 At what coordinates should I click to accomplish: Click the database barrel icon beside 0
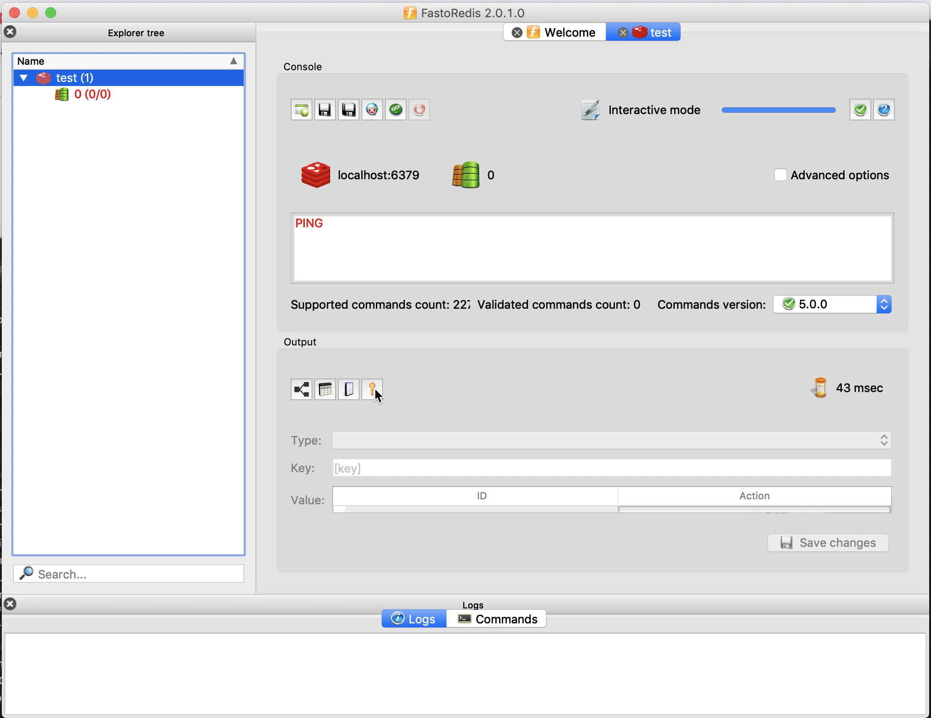click(x=465, y=175)
